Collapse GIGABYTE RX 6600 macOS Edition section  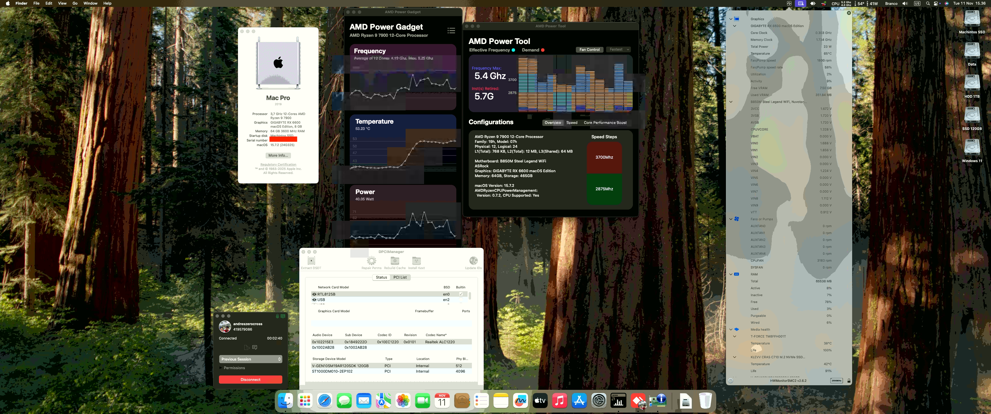click(x=734, y=26)
